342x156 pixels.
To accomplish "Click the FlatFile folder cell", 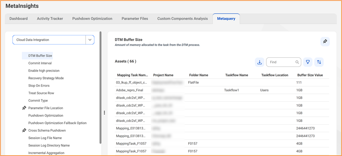I will coord(193,83).
